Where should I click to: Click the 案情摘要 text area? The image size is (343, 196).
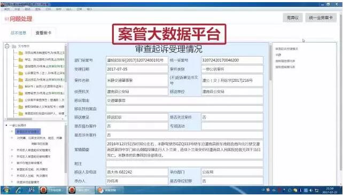point(184,150)
